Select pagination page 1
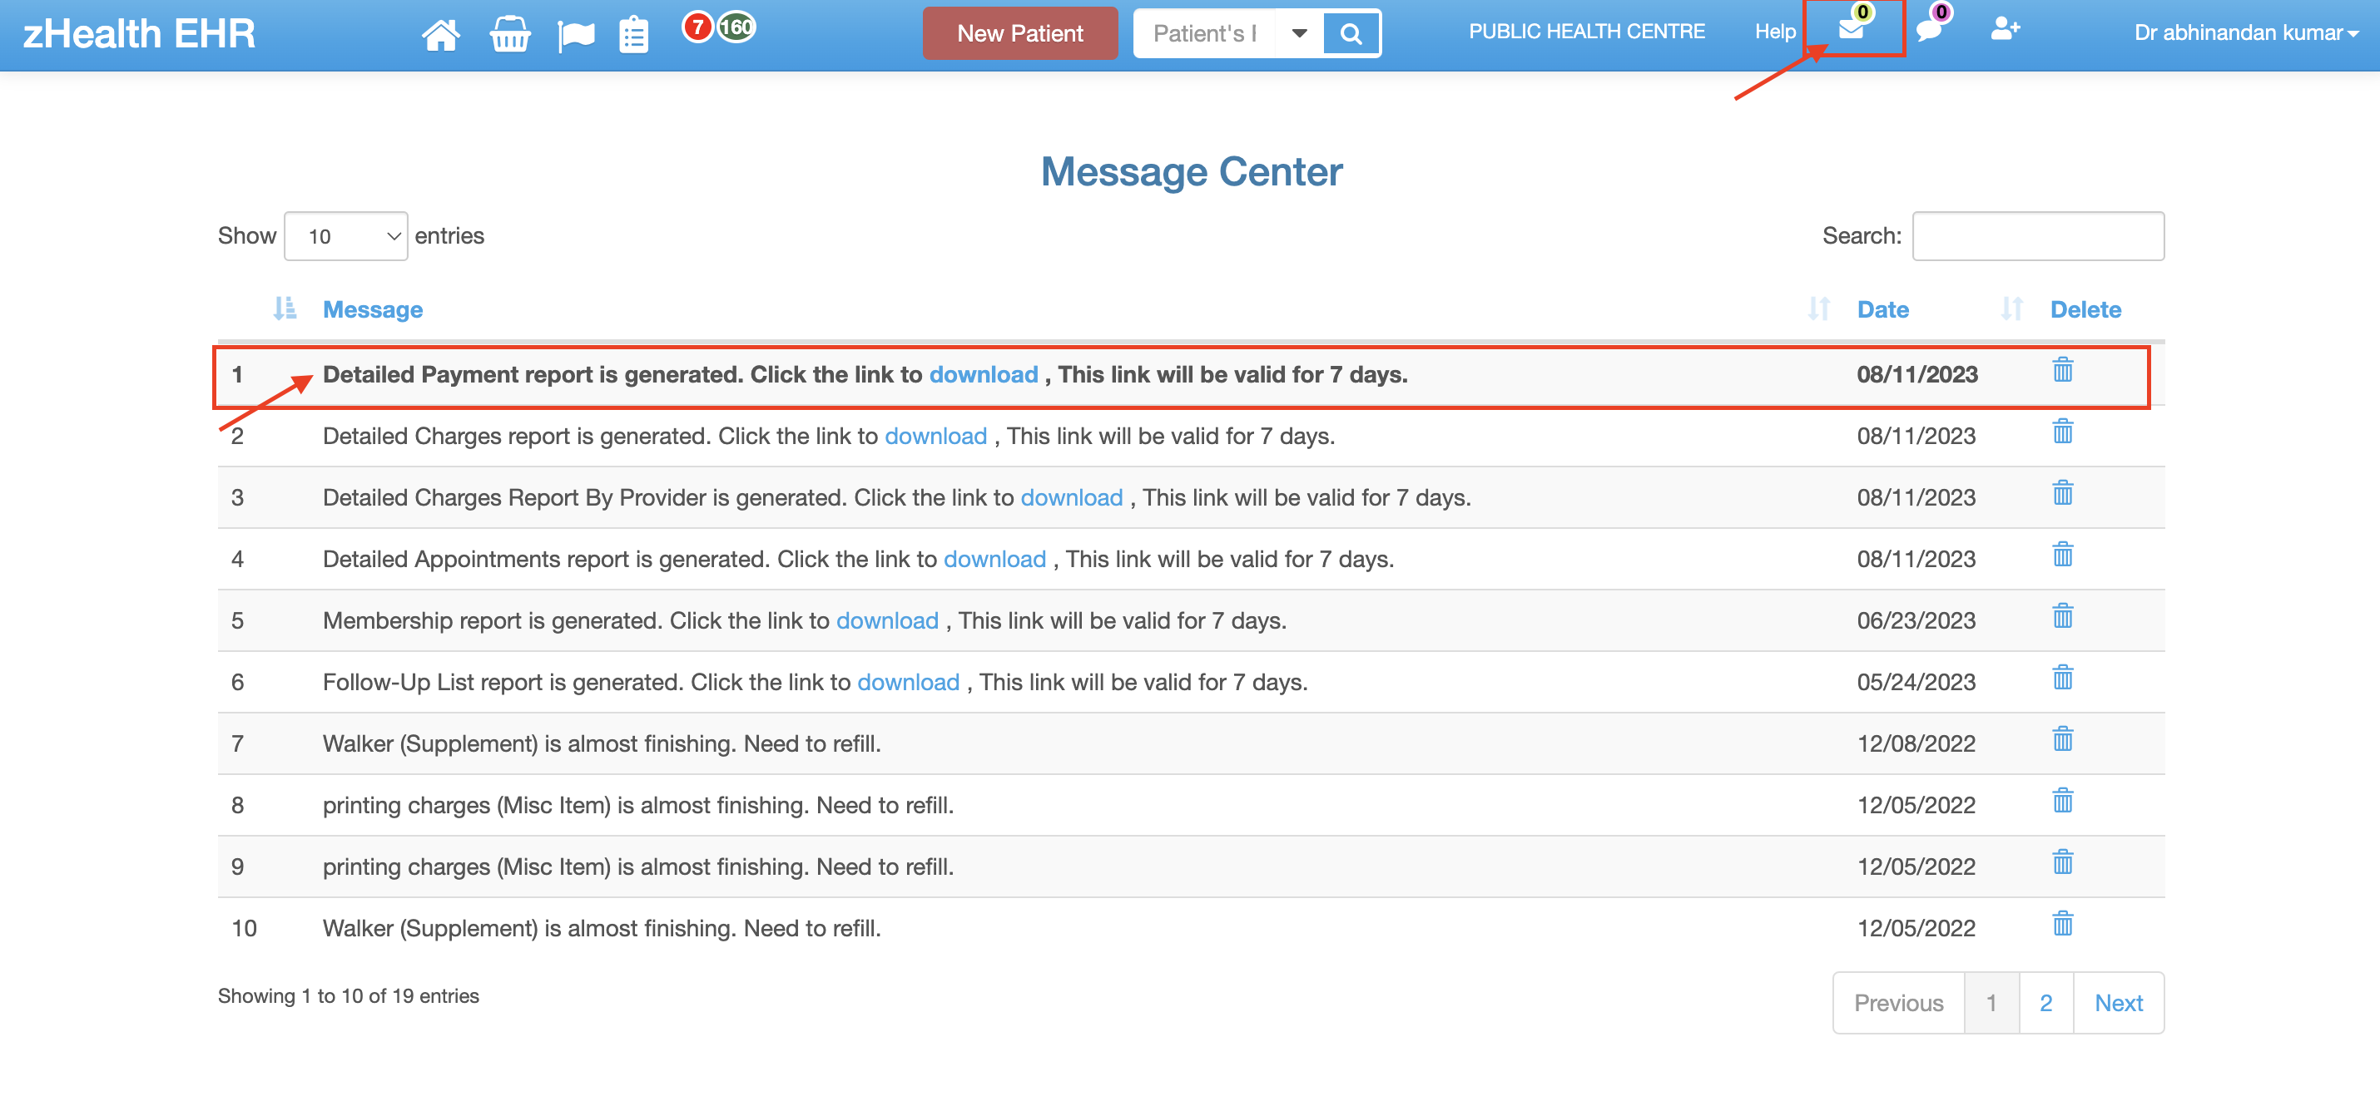Image resolution: width=2380 pixels, height=1096 pixels. (x=1991, y=1003)
